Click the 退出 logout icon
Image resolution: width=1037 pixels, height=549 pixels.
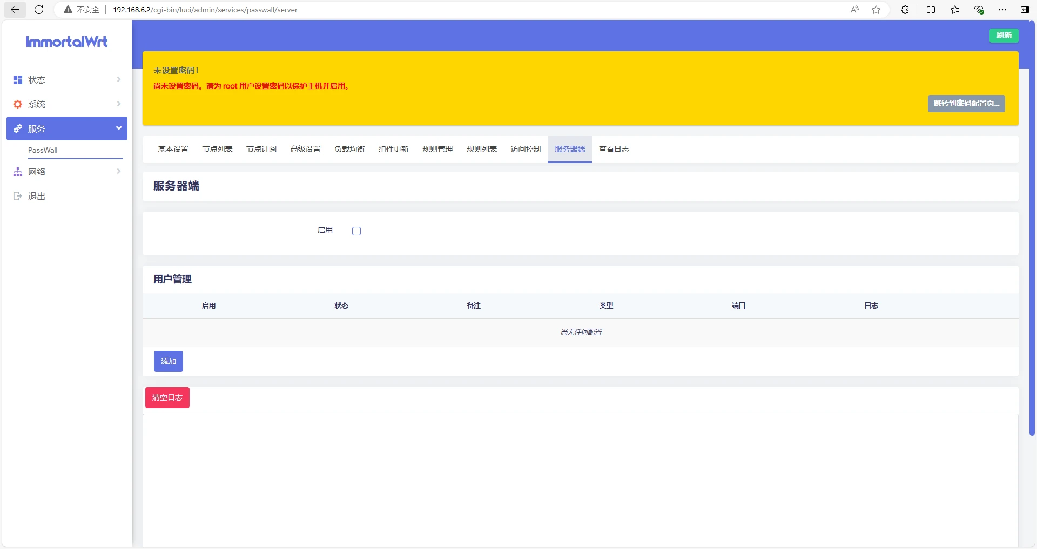pos(18,196)
